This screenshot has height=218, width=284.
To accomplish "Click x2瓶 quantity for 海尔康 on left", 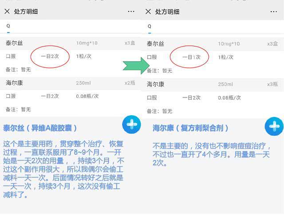I will [x=130, y=83].
